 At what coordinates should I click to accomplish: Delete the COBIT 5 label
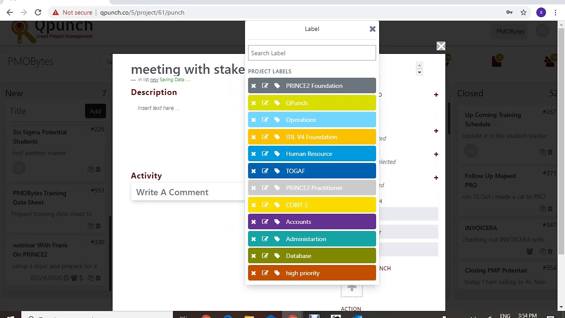point(253,205)
